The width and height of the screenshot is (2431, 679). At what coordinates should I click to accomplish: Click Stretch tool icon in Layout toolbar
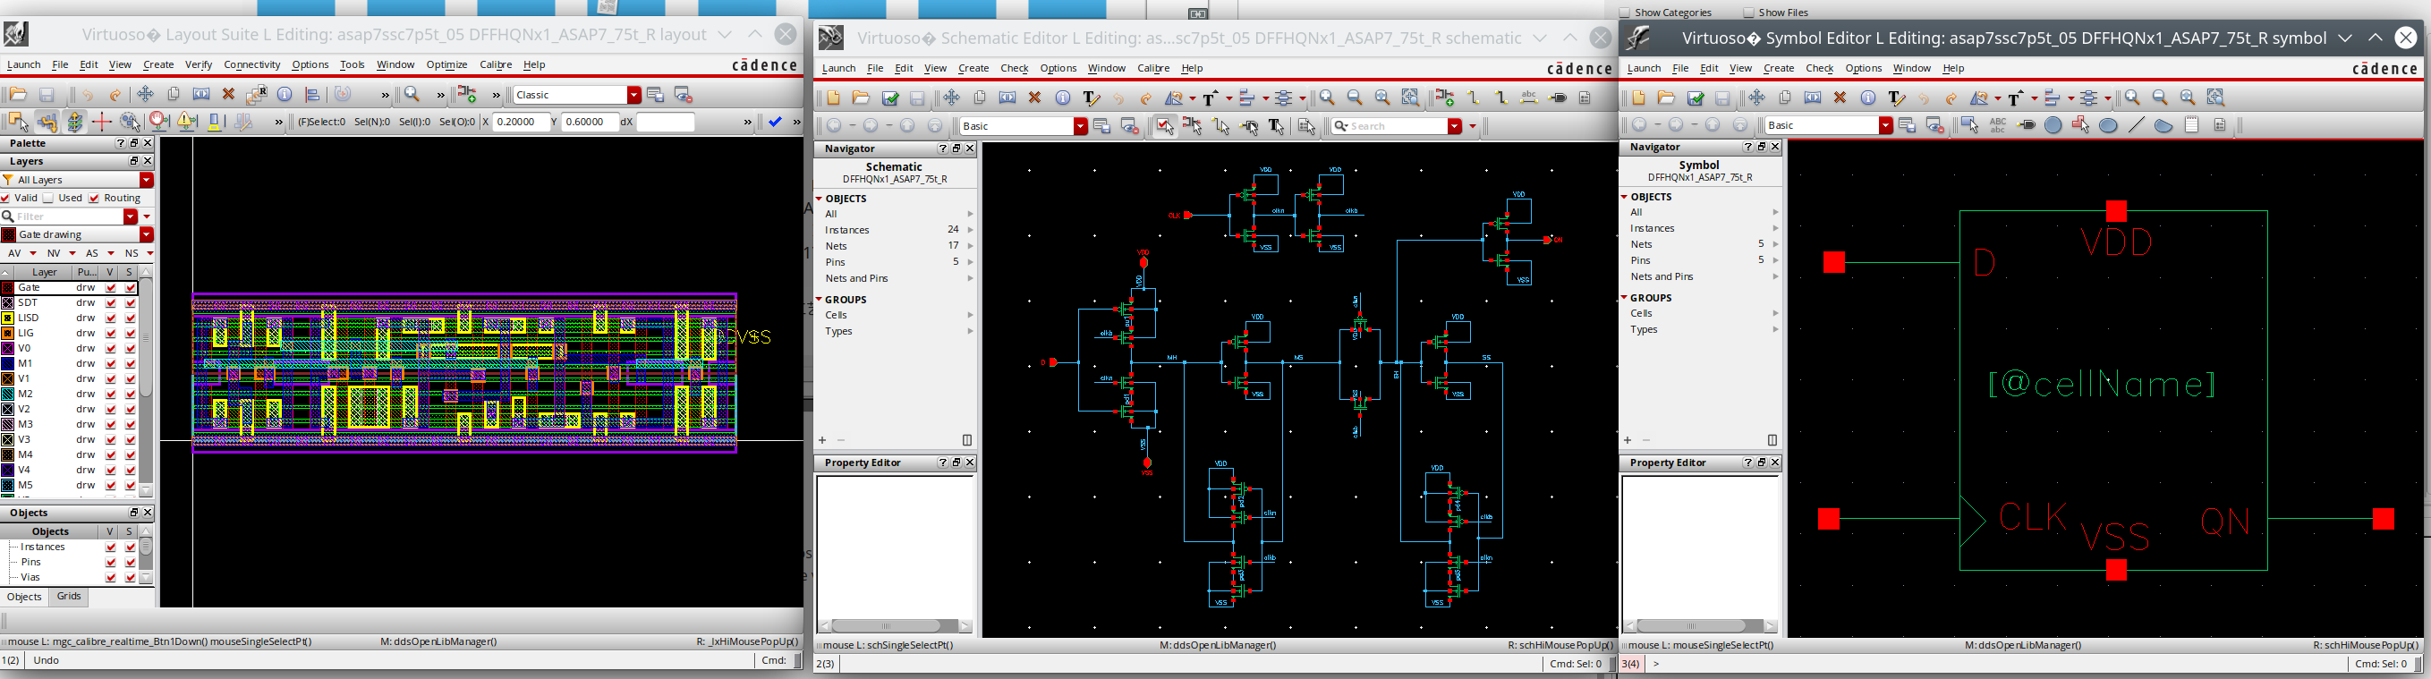click(201, 94)
